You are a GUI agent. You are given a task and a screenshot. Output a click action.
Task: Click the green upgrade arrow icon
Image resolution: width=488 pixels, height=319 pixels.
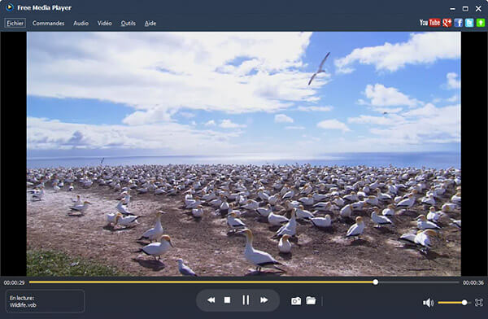pos(481,23)
